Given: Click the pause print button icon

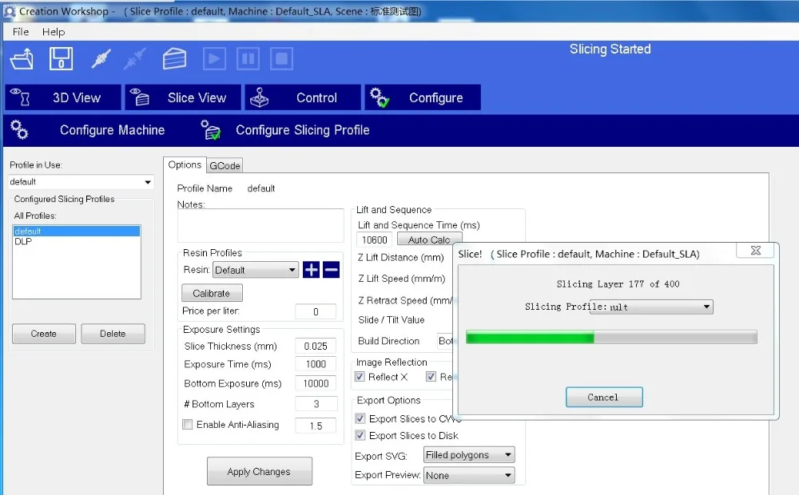Looking at the screenshot, I should click(x=248, y=58).
